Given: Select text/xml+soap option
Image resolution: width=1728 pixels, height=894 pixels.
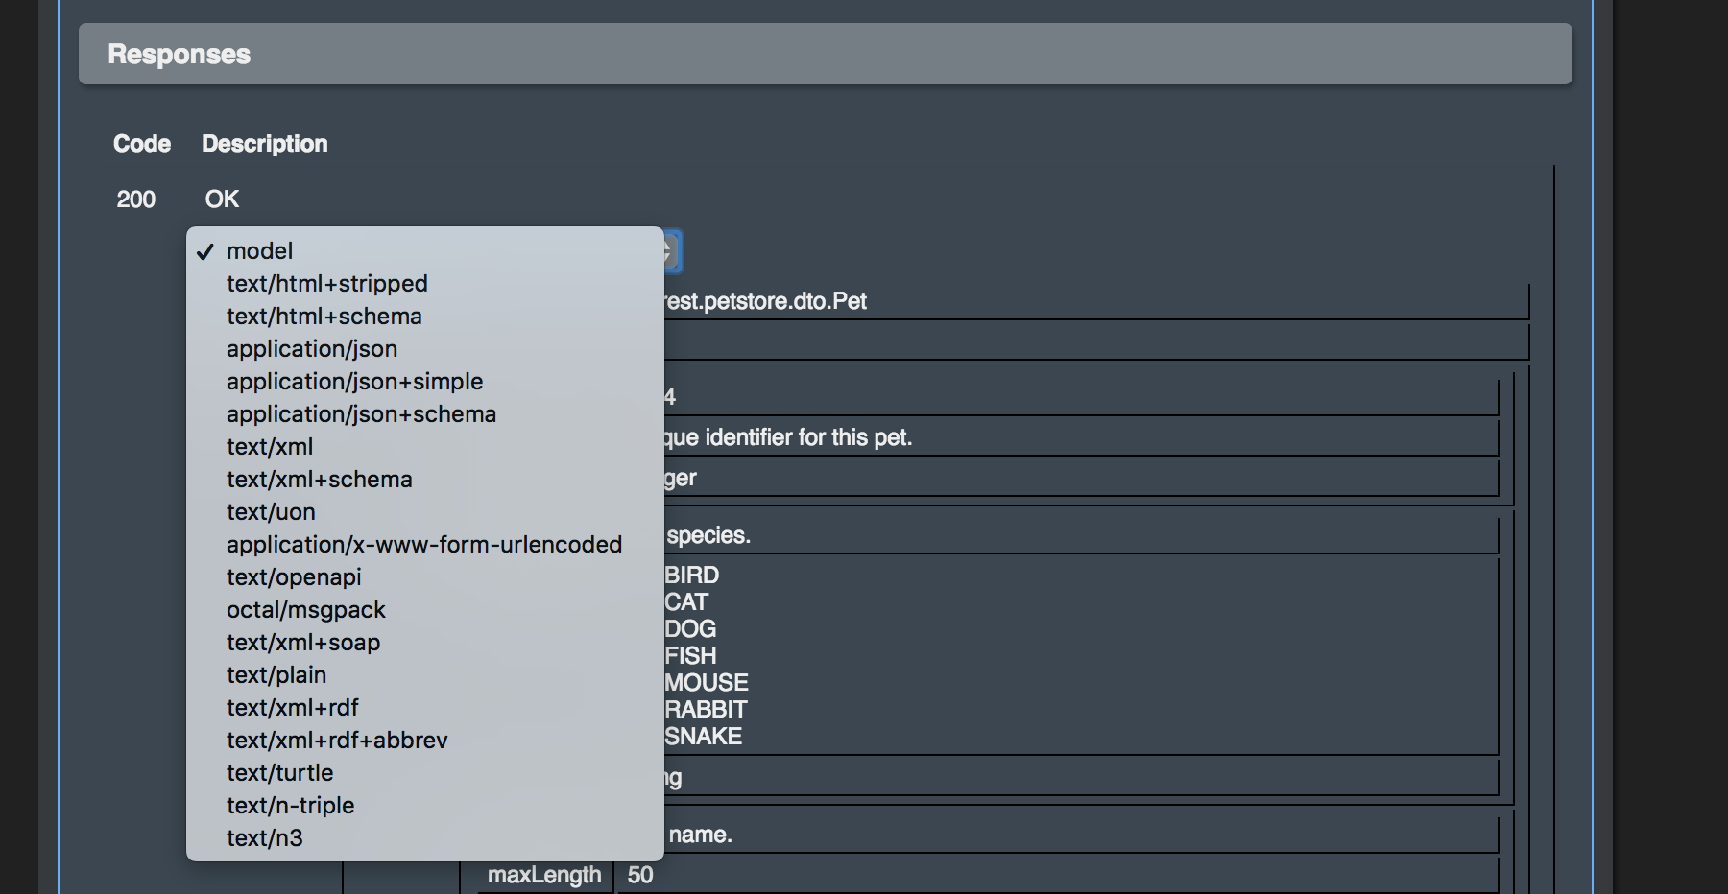Looking at the screenshot, I should [x=302, y=643].
